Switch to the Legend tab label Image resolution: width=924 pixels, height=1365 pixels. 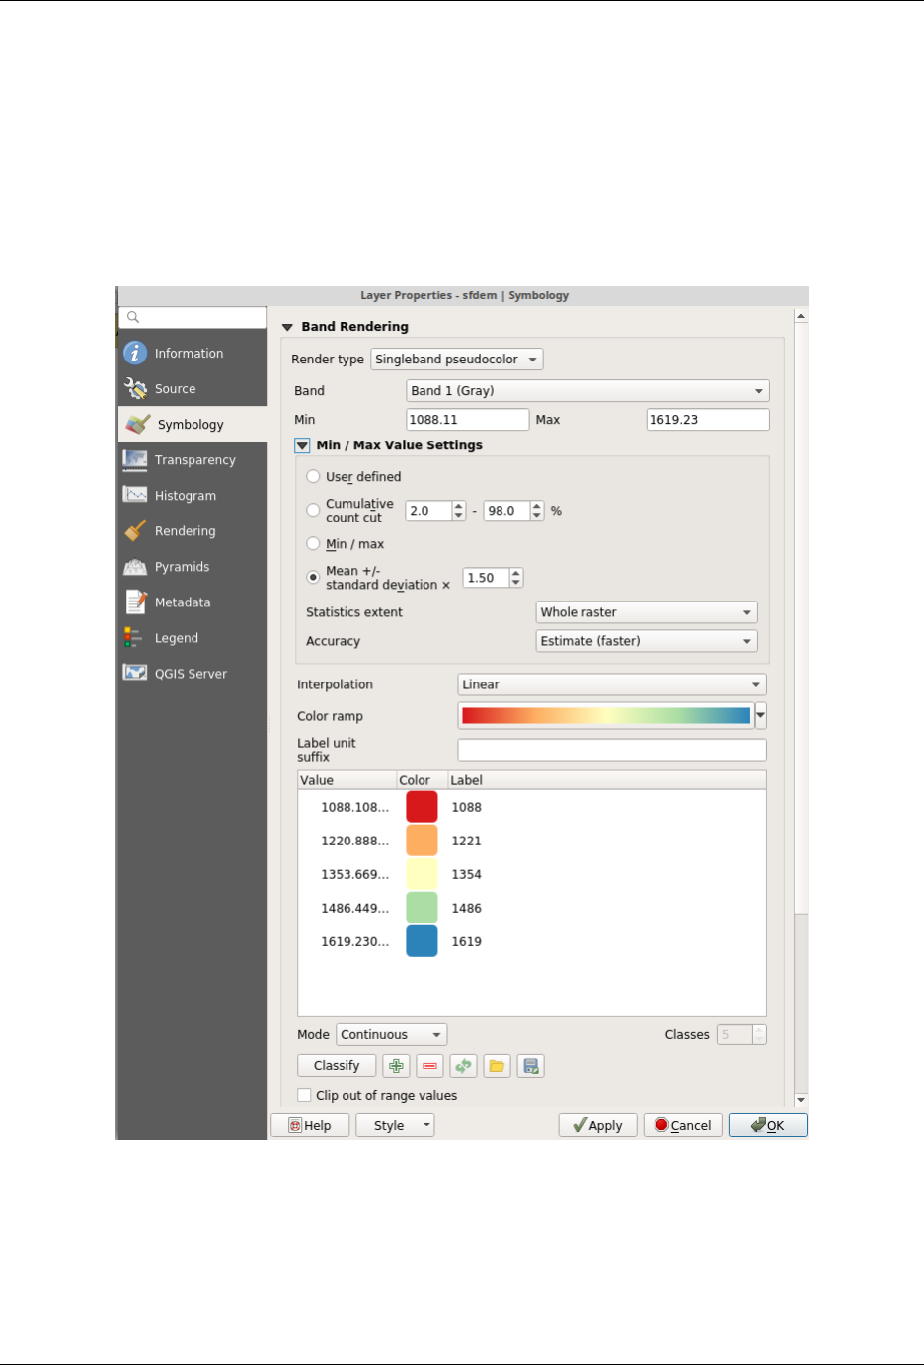(x=177, y=638)
